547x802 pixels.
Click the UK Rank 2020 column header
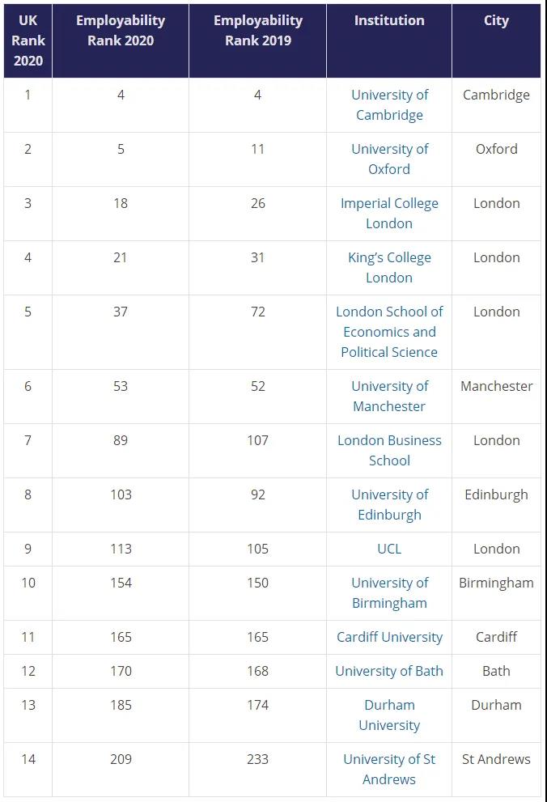click(x=28, y=41)
